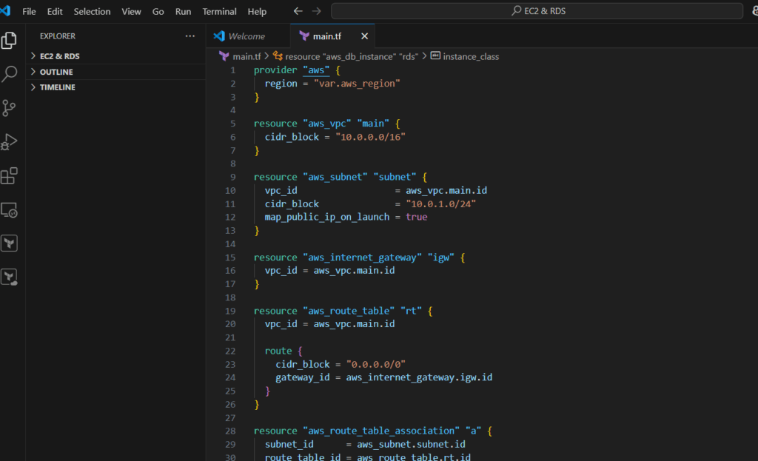Open the Run and Debug view

10,141
